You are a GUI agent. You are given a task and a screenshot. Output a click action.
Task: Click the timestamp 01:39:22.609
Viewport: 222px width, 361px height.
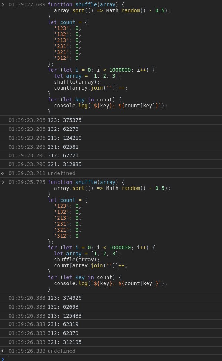click(x=27, y=4)
